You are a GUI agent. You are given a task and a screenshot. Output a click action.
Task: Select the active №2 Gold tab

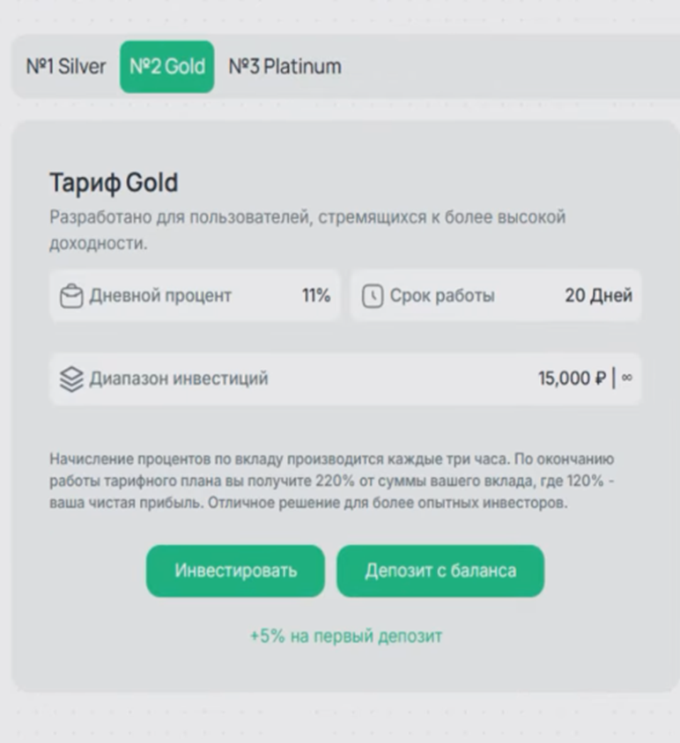[167, 65]
